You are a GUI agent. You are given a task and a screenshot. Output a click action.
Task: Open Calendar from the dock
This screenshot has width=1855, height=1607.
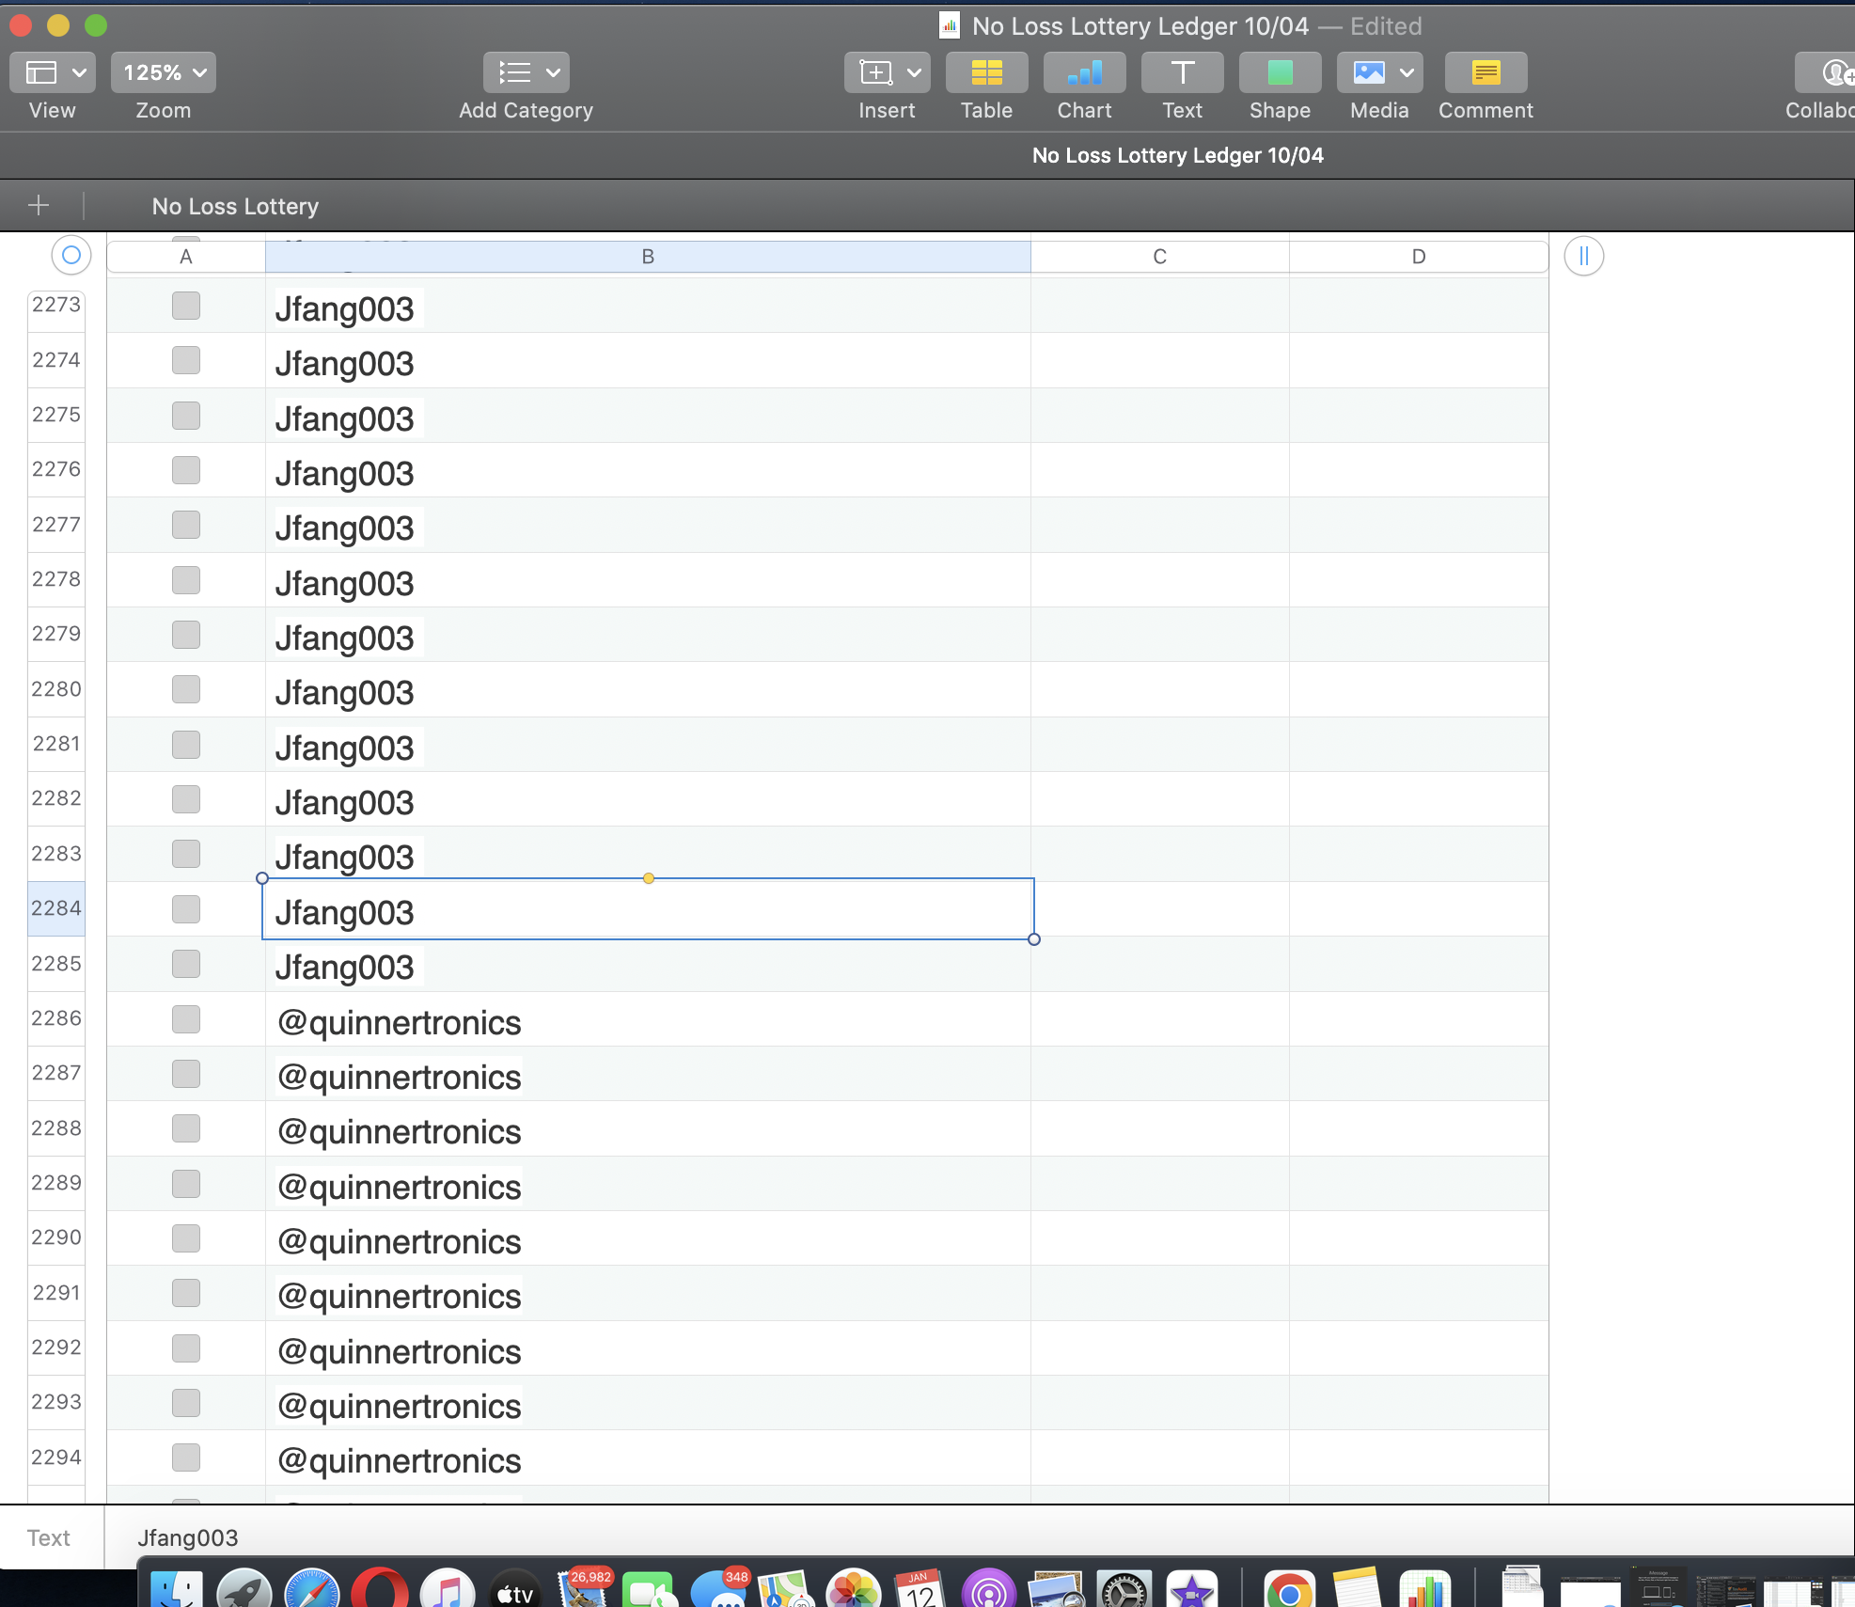point(921,1590)
